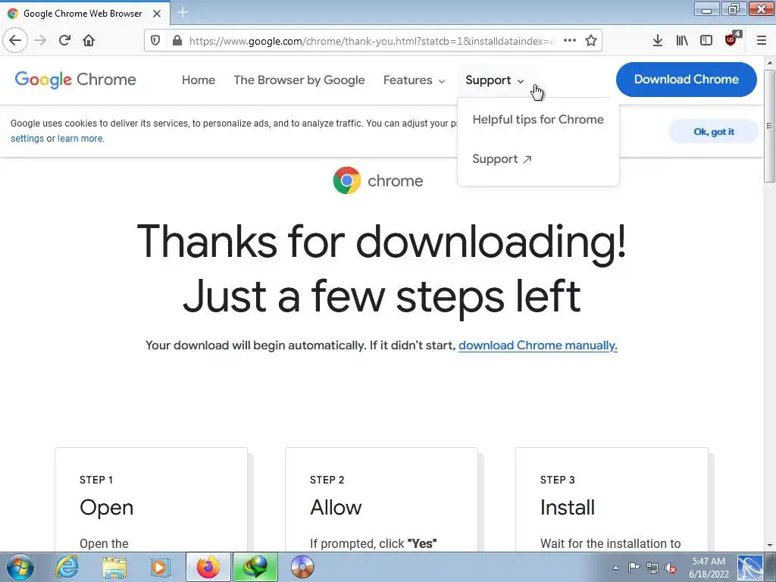Click scrollbar up arrow
Image resolution: width=776 pixels, height=582 pixels.
(x=770, y=64)
